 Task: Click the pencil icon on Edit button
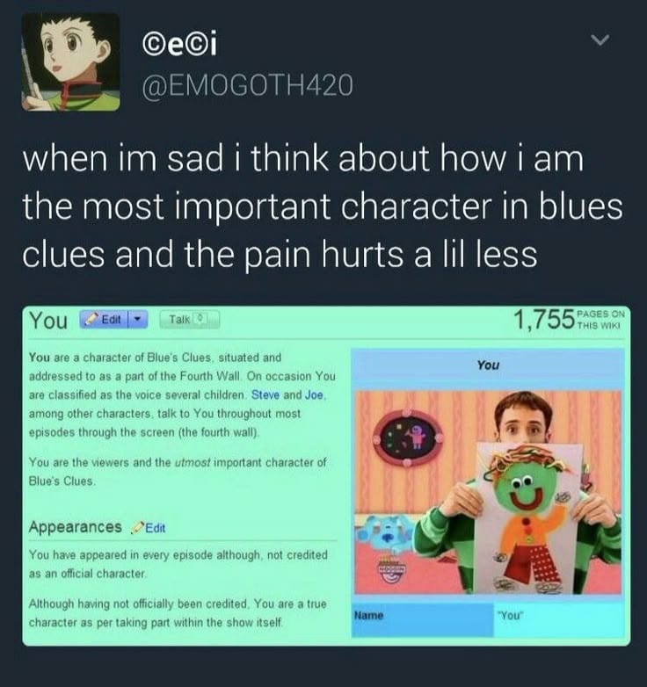pyautogui.click(x=91, y=320)
